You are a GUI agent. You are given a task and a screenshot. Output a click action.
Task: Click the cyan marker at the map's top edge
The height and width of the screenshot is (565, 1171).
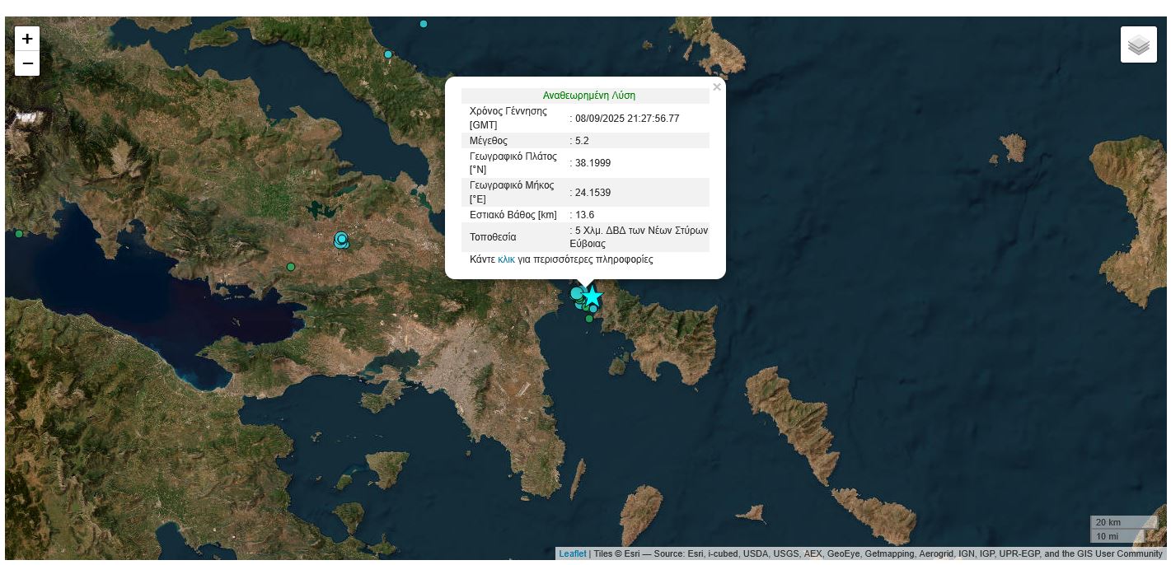coord(424,24)
